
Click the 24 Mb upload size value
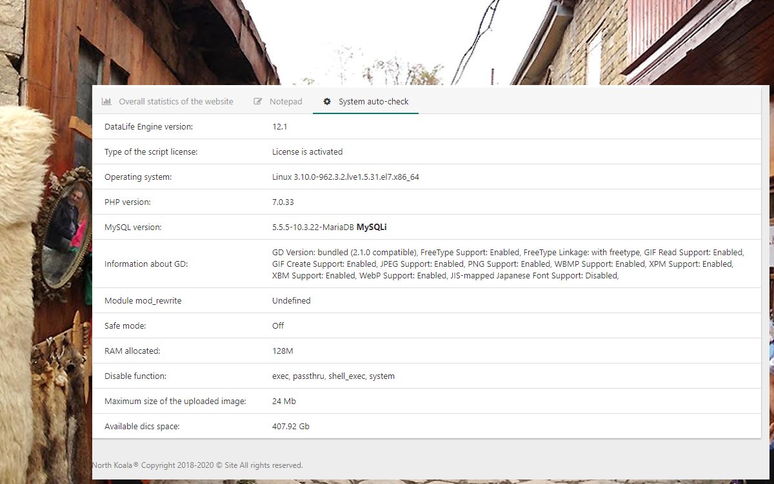point(284,402)
